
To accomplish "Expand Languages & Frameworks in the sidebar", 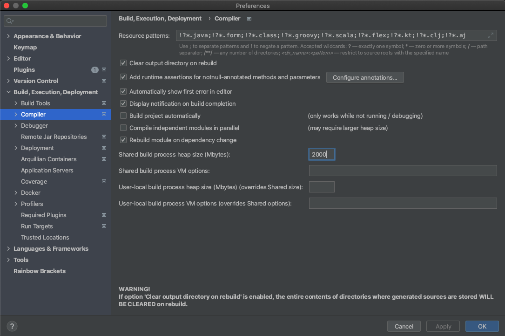I will (x=7, y=248).
